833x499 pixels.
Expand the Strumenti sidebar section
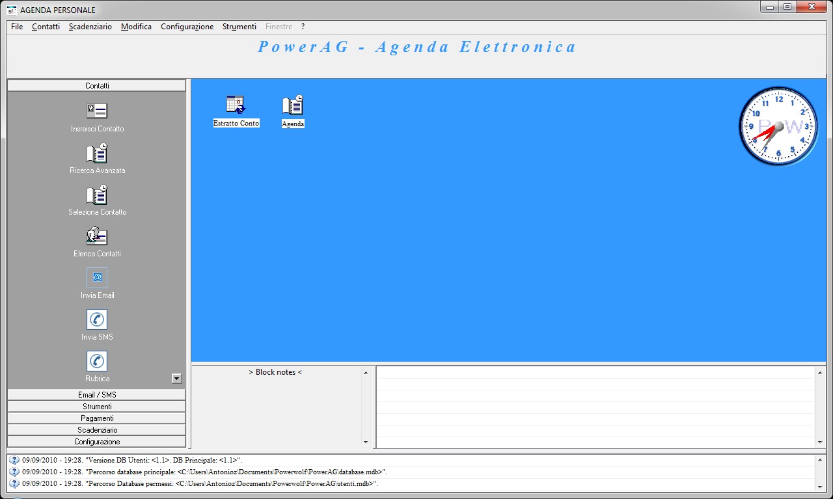pos(97,407)
